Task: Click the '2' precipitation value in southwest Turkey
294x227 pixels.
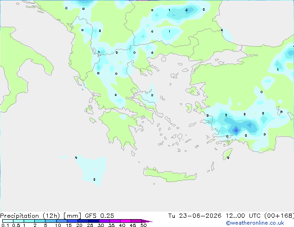Action: 226,115
